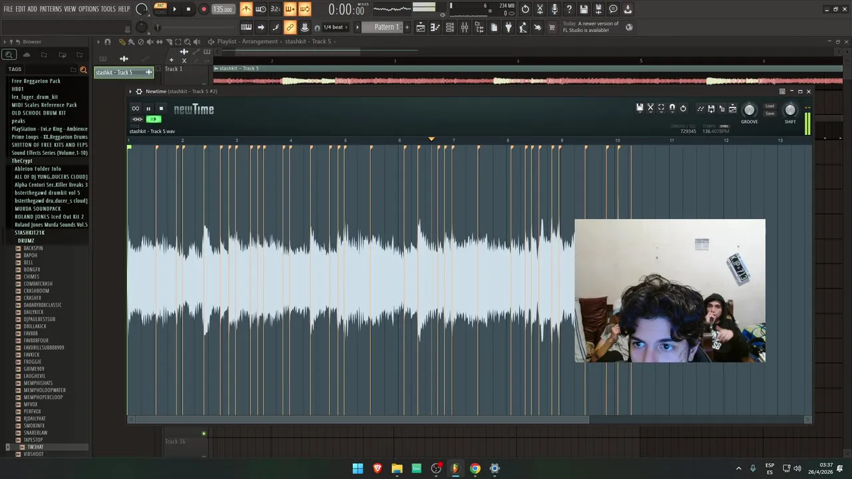Viewport: 852px width, 479px height.
Task: Stop playback in the Newtime window
Action: pyautogui.click(x=161, y=109)
